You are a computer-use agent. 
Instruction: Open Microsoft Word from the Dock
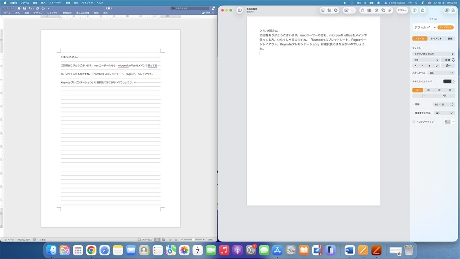pyautogui.click(x=349, y=250)
